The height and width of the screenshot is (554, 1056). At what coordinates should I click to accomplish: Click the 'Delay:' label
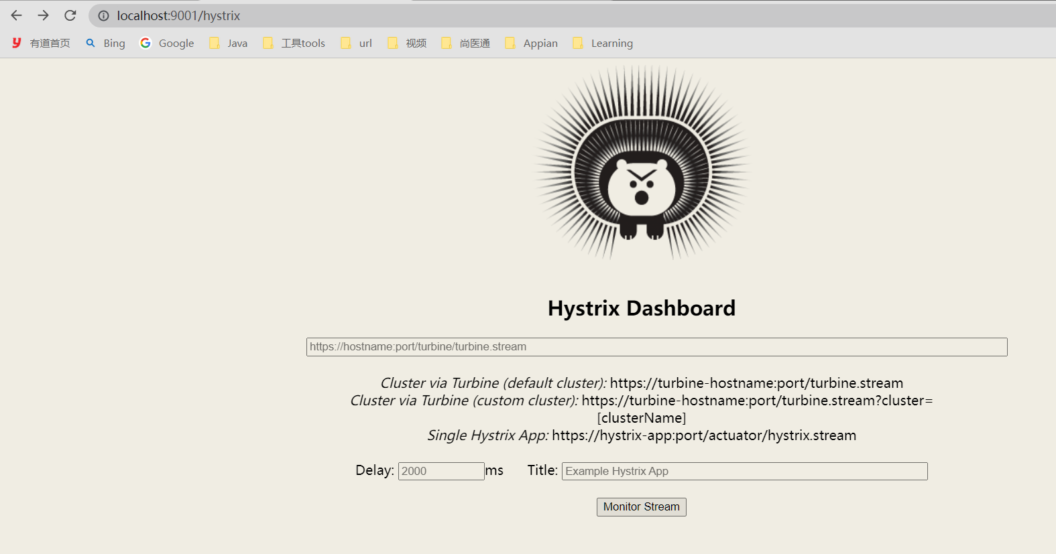click(375, 470)
